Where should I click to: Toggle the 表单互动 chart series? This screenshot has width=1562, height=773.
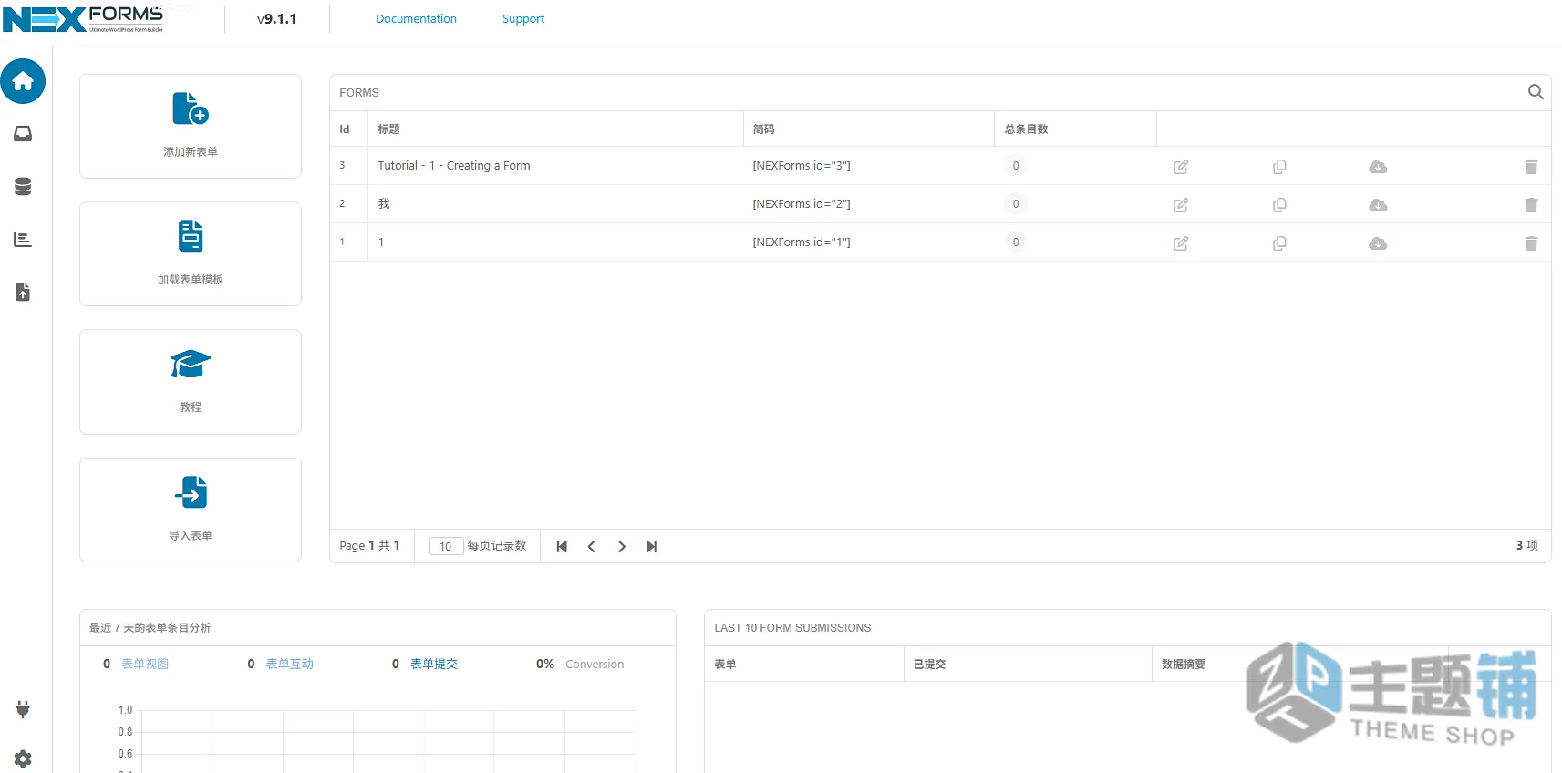[x=289, y=664]
